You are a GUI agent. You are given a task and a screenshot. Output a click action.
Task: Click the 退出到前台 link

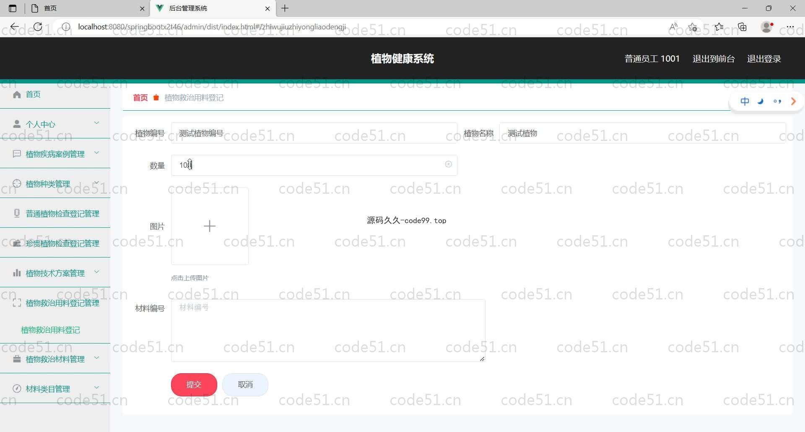click(x=714, y=59)
